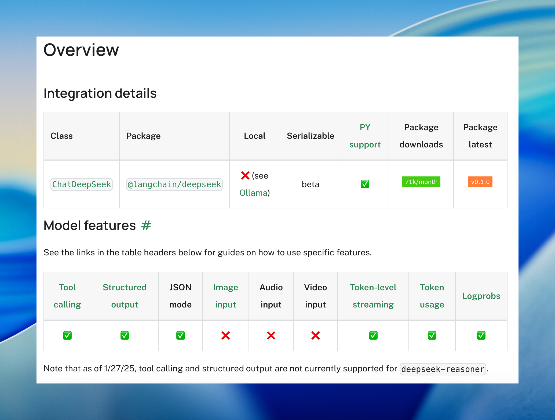
Task: Click red X in Local column
Action: [x=245, y=175]
